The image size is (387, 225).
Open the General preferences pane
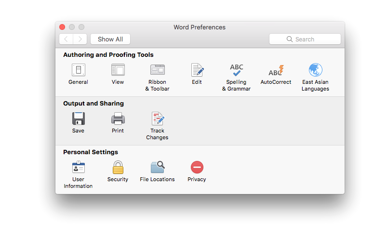point(78,70)
